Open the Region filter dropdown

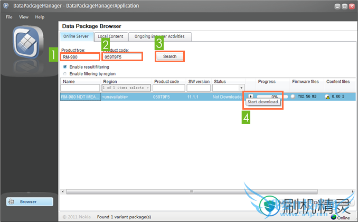tap(126, 88)
